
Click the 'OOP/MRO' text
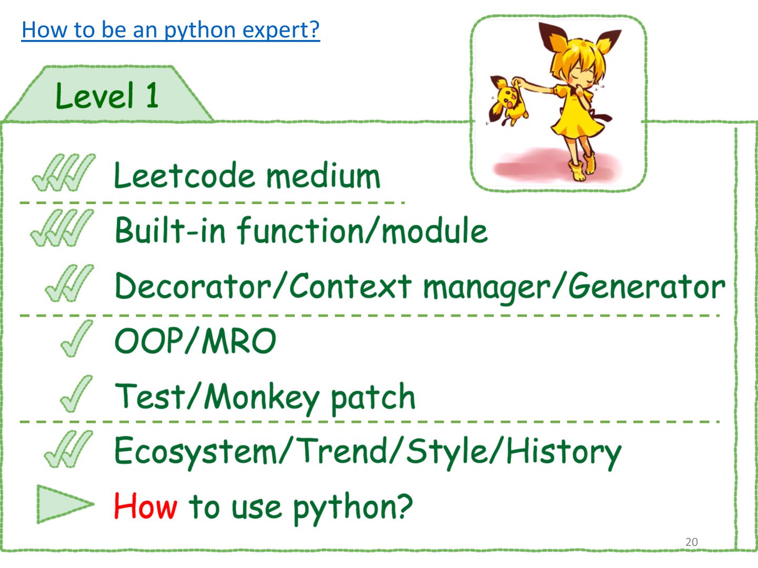(x=195, y=341)
